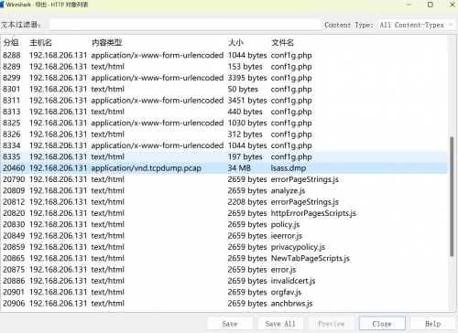Viewport: 458px width, 333px height.
Task: Select packet 8299 row with 3395 bytes
Action: tap(224, 78)
